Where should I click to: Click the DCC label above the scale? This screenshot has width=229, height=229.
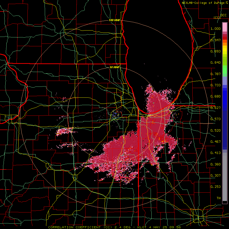[x=224, y=15]
